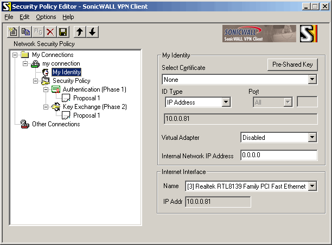Image resolution: width=332 pixels, height=245 pixels.
Task: Click the Authentication (Phase 1) certificate icon
Action: 56,89
